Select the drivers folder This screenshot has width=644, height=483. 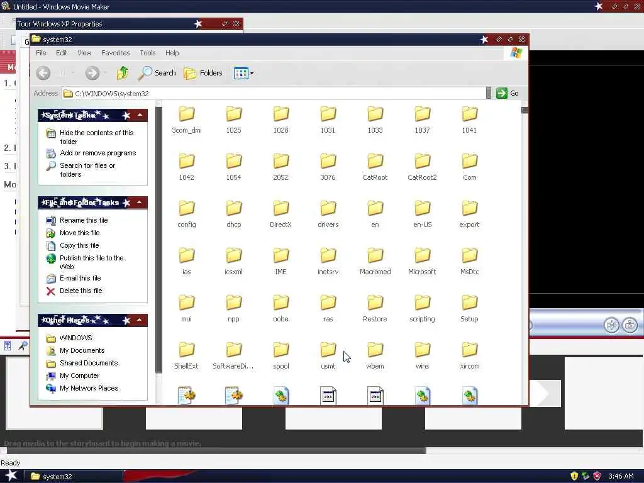tap(328, 214)
